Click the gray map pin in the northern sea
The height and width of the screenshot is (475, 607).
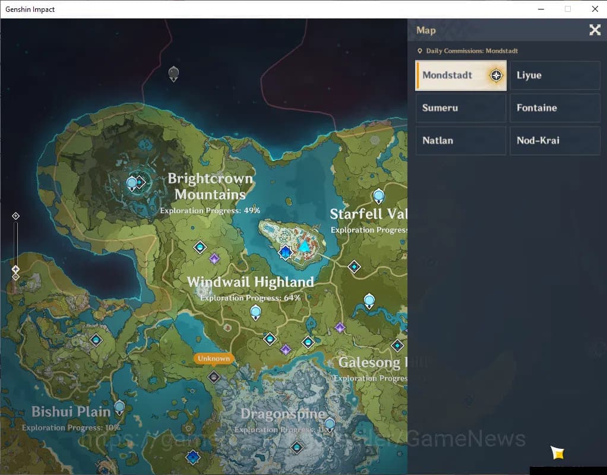coord(173,73)
